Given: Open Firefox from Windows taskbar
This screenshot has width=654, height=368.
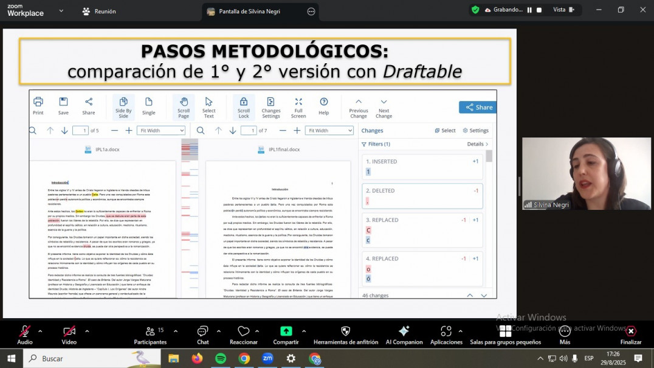Looking at the screenshot, I should click(x=197, y=358).
